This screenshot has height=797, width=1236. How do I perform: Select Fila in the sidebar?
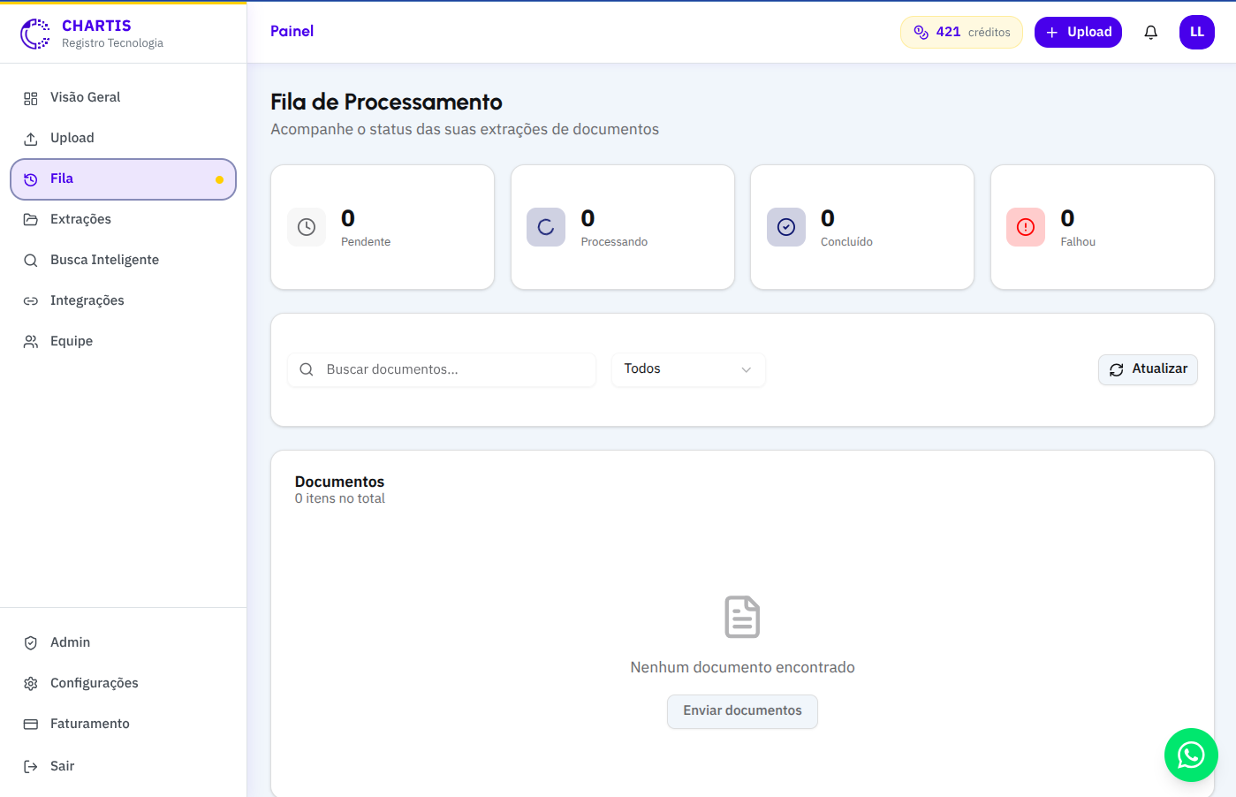pos(123,179)
